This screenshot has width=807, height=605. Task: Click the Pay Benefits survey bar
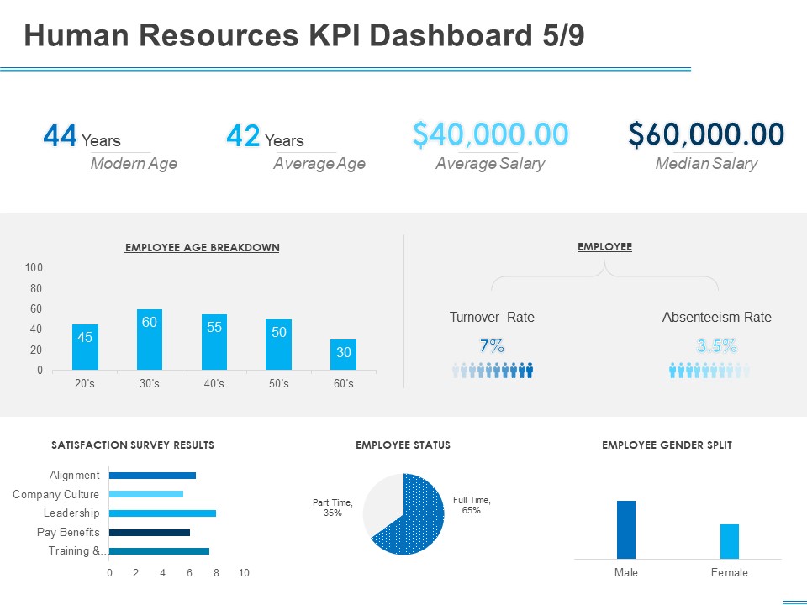click(x=150, y=533)
